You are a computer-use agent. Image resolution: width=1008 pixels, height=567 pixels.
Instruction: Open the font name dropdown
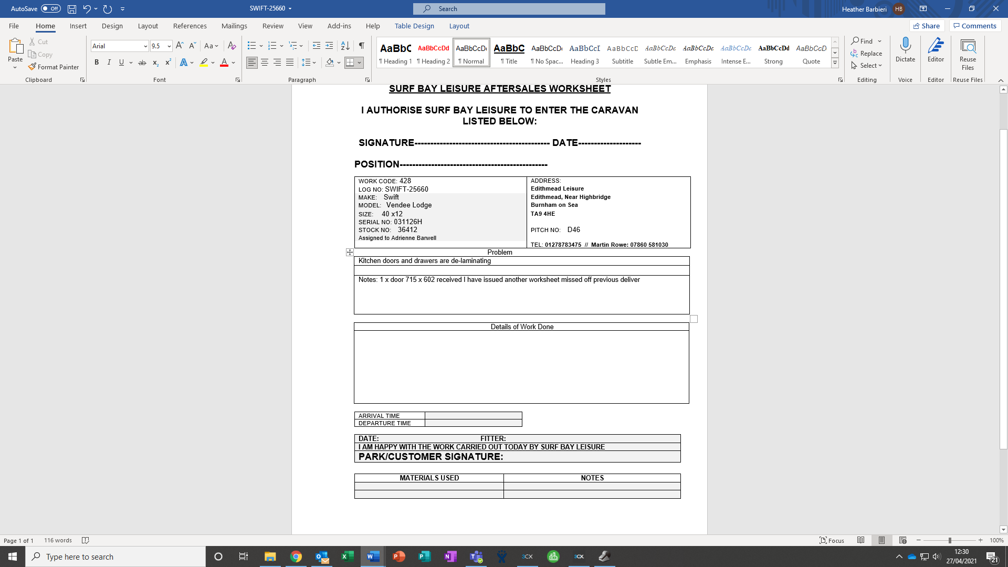pyautogui.click(x=145, y=46)
